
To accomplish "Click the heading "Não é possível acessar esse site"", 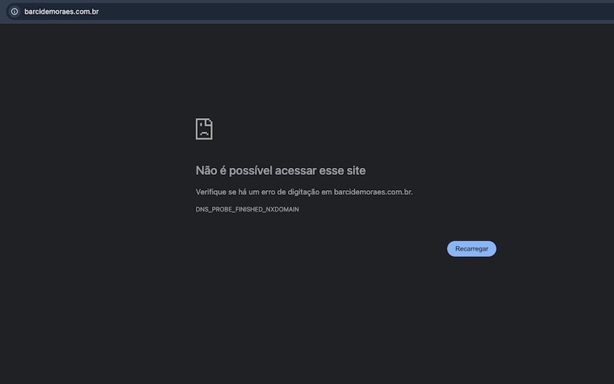I will (281, 170).
